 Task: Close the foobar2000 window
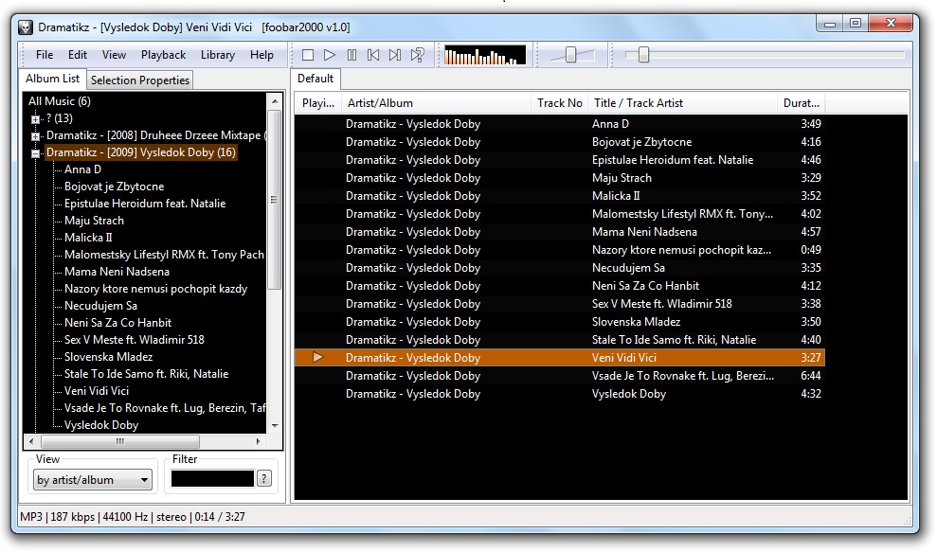[891, 24]
